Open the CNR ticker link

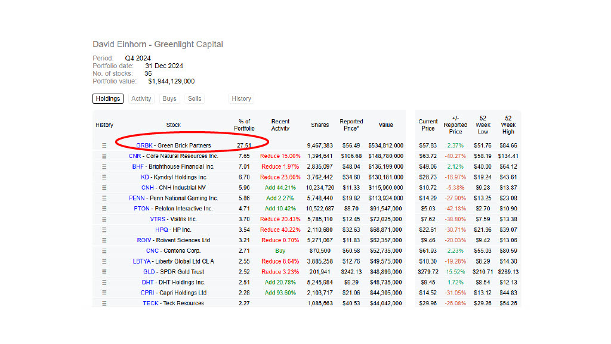tap(135, 156)
